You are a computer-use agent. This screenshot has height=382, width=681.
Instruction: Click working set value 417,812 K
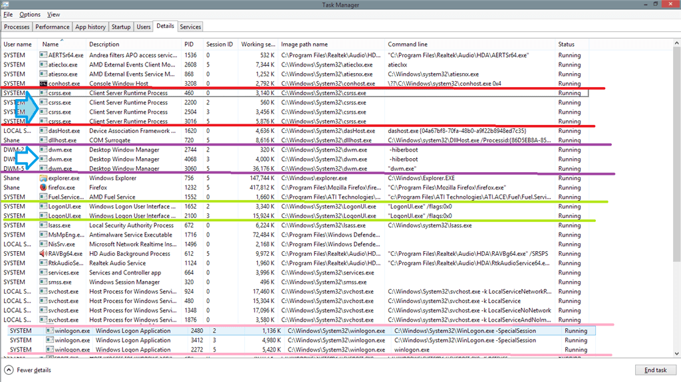[x=262, y=187]
